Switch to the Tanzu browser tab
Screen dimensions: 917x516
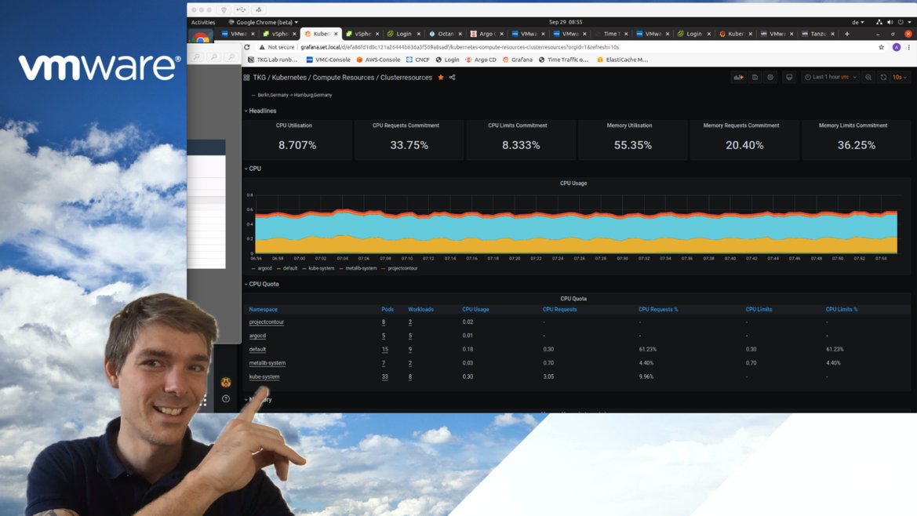pos(818,34)
